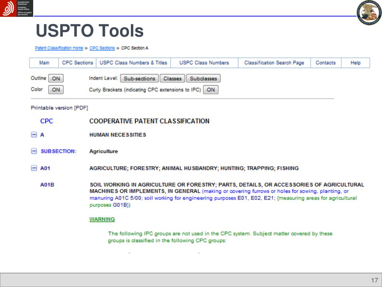Viewport: 382px width, 287px height.
Task: Click the COOPERATIVE PATENT CLASSIFICATION heading
Action: (149, 121)
